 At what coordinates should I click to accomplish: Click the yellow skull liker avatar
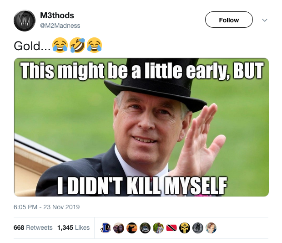point(185,227)
